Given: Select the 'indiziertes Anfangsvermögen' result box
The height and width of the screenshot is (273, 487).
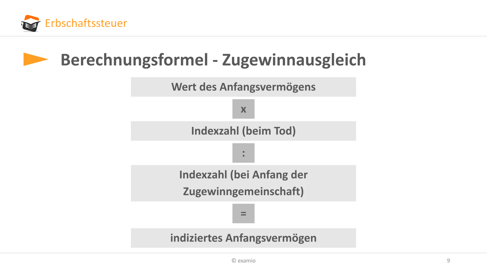Looking at the screenshot, I should 243,238.
